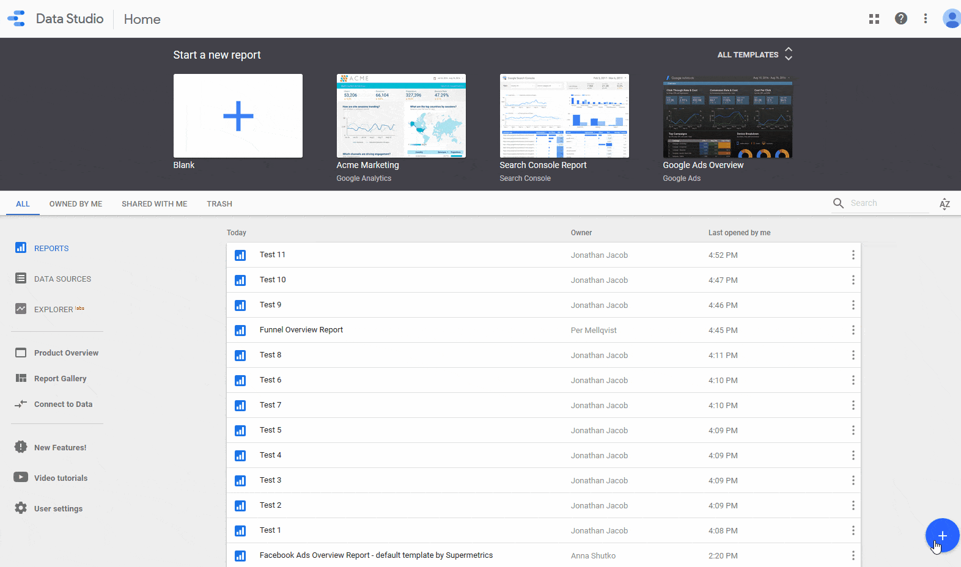961x567 pixels.
Task: Open more options for Test 6 row
Action: (x=853, y=380)
